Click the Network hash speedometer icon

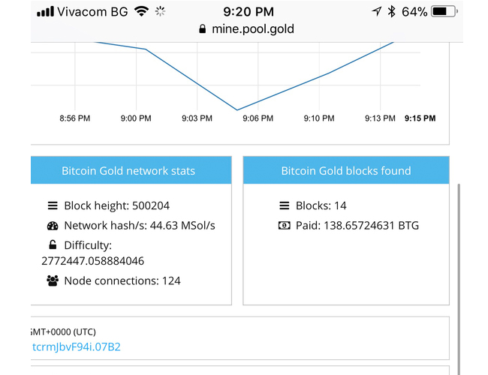coord(53,226)
